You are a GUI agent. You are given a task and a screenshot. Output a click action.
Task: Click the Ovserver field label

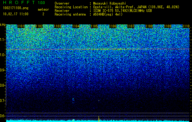coord(62,3)
